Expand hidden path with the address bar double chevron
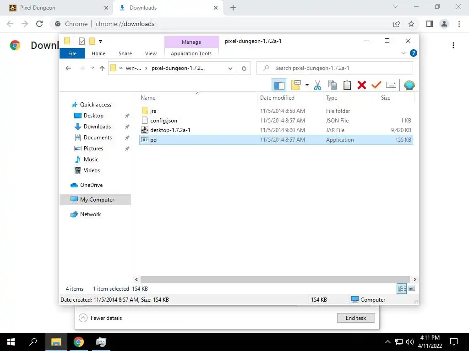 pos(121,68)
